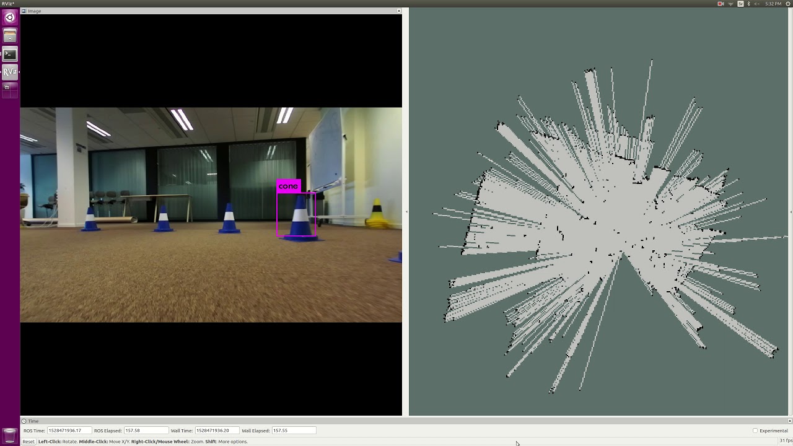Click the RViz* window title text
Image resolution: width=793 pixels, height=446 pixels.
(x=7, y=4)
